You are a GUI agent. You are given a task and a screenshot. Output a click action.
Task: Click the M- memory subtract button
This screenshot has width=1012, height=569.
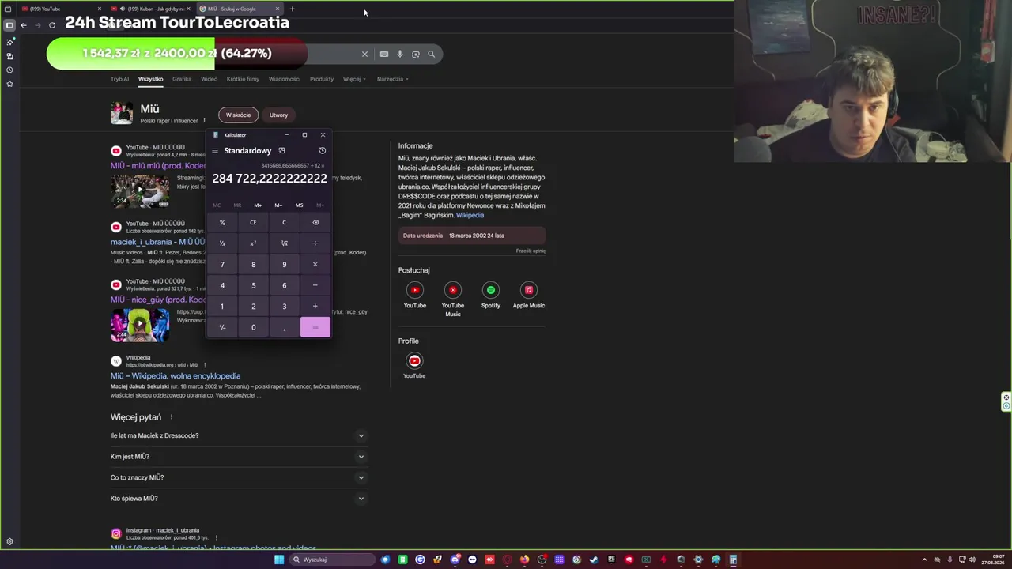[278, 205]
